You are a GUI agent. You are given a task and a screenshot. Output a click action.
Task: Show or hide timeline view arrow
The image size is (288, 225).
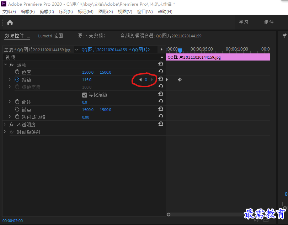click(161, 49)
